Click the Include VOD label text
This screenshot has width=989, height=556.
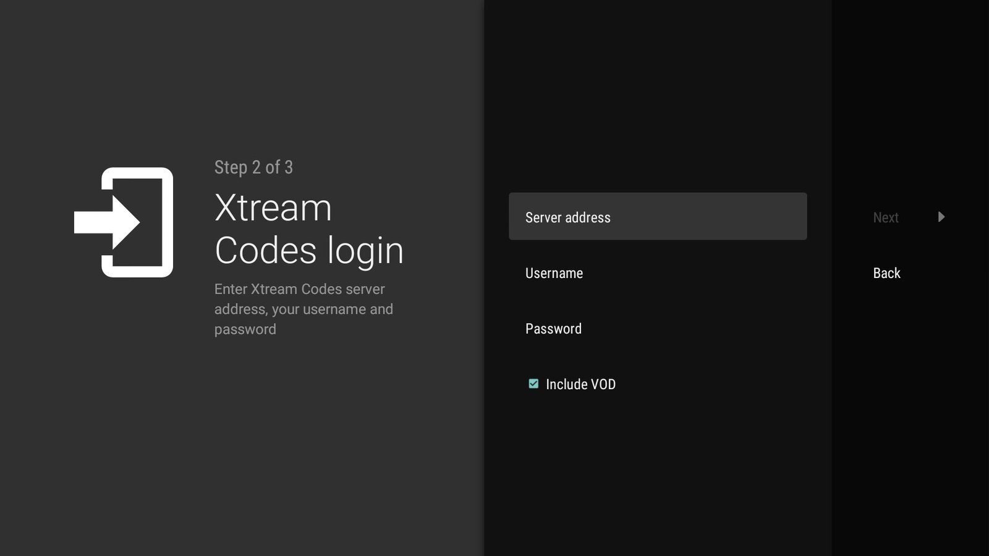click(x=580, y=384)
